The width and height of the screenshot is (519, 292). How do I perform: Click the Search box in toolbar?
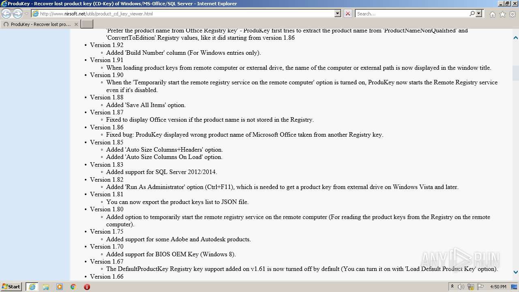click(x=412, y=14)
